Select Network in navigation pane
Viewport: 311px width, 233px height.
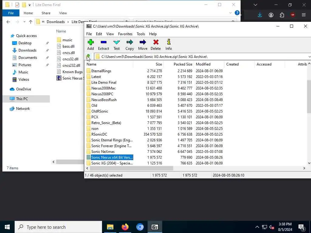tap(23, 109)
